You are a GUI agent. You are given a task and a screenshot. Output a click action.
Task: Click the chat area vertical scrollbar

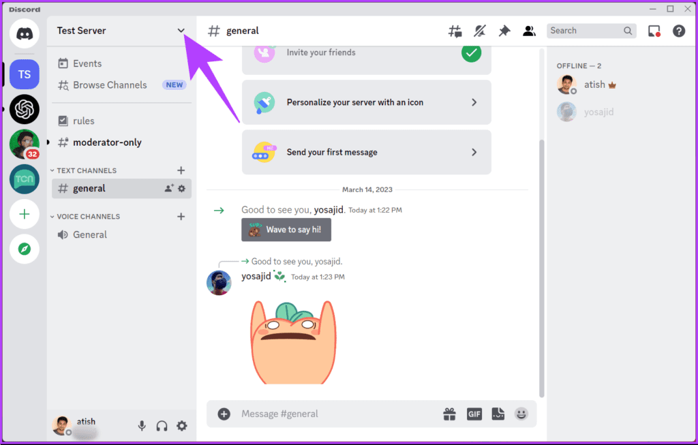pos(542,268)
